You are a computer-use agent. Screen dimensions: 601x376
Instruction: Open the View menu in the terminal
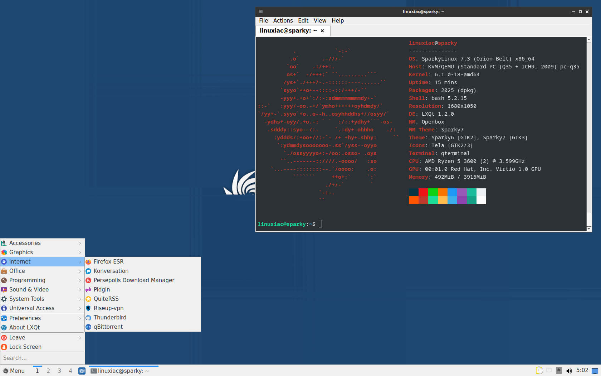pos(320,21)
